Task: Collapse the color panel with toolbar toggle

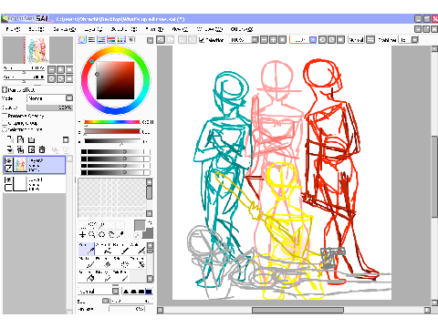Action: point(150,40)
